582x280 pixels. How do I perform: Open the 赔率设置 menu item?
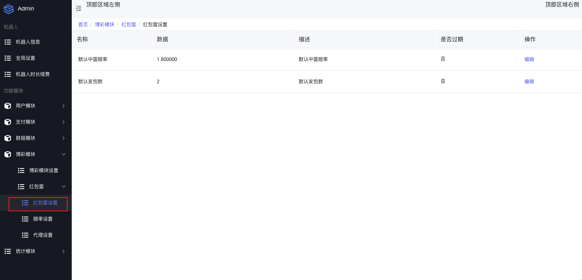(43, 219)
